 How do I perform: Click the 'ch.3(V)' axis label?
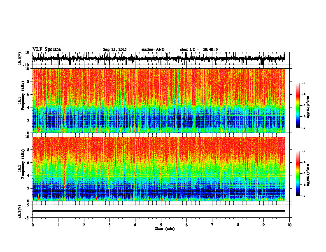pyautogui.click(x=19, y=212)
